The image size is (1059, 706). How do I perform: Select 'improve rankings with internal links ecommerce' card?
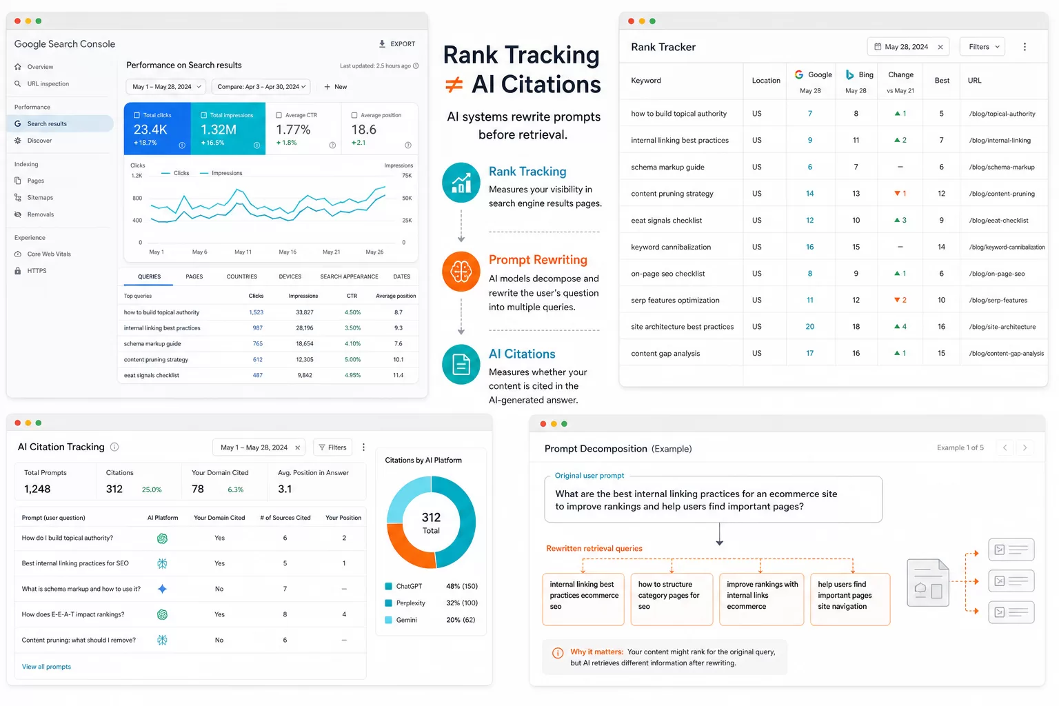point(761,600)
